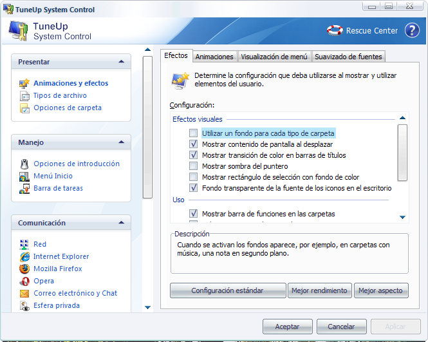Click the settings list vertical scrollbar
428x342 pixels.
click(x=402, y=167)
